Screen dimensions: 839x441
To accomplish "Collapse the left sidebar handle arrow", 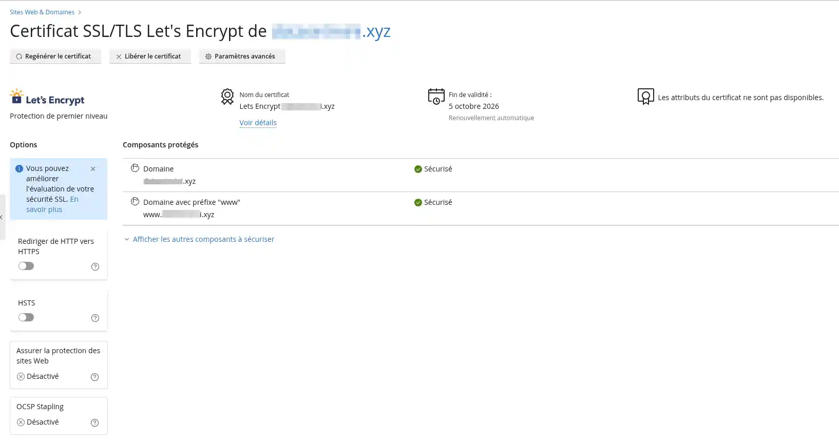I will (x=2, y=217).
